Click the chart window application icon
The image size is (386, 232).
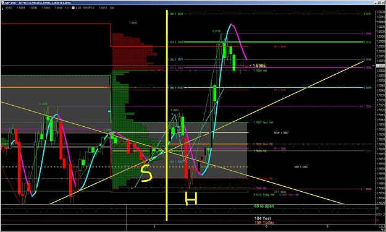pos(2,2)
